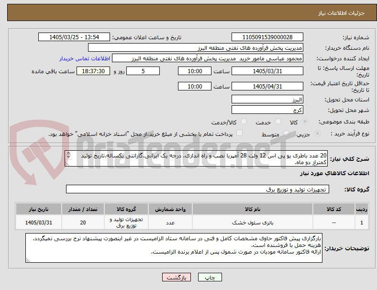
Task: Click scroll arrows of description box
Action: click(x=68, y=155)
